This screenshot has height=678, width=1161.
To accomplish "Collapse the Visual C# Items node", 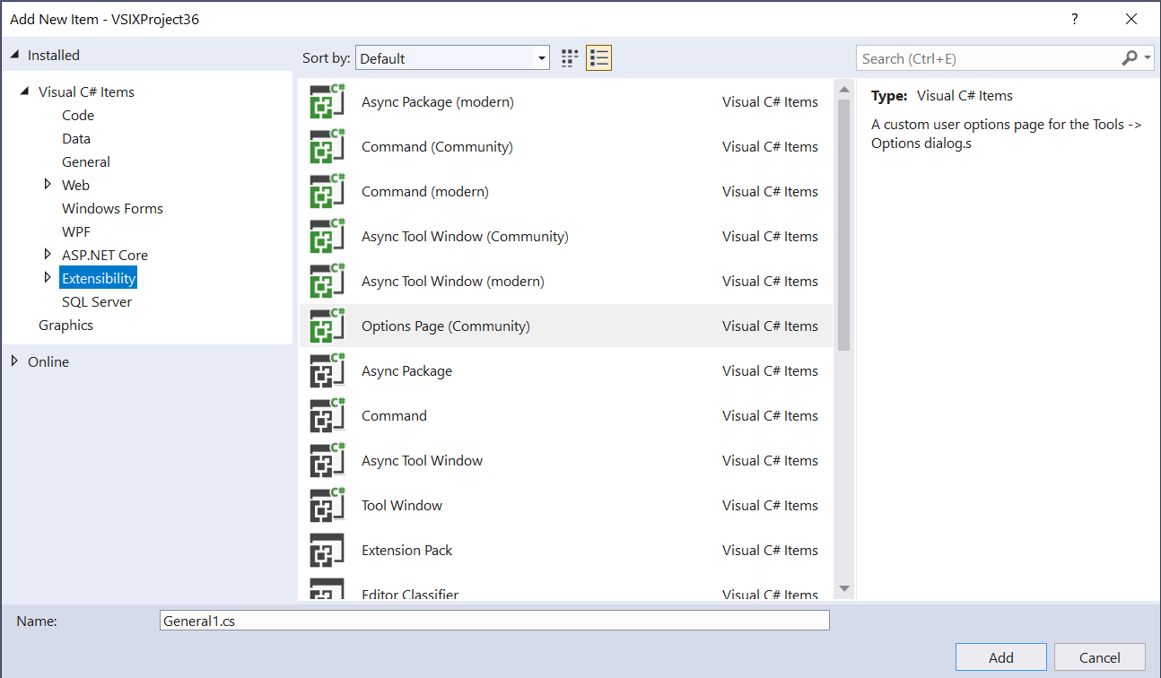I will tap(25, 91).
